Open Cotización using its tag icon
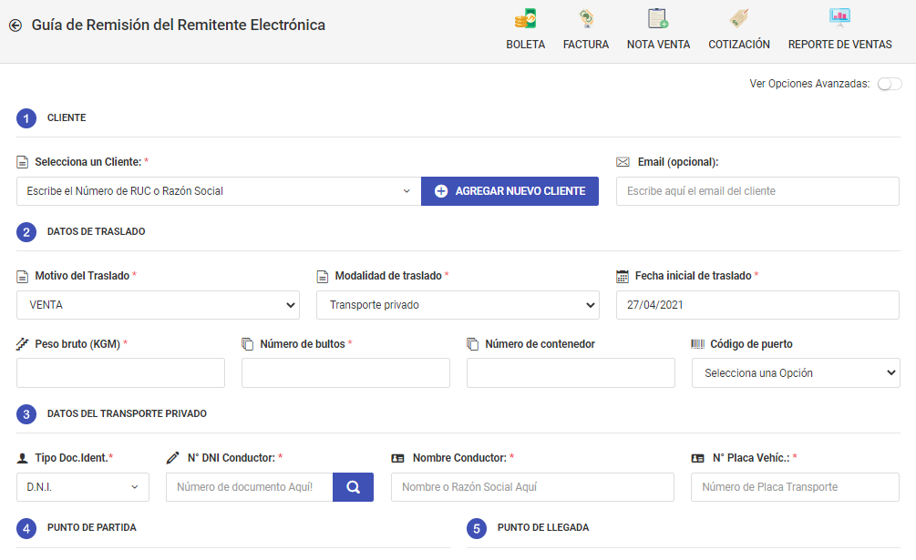The image size is (916, 560). (739, 18)
